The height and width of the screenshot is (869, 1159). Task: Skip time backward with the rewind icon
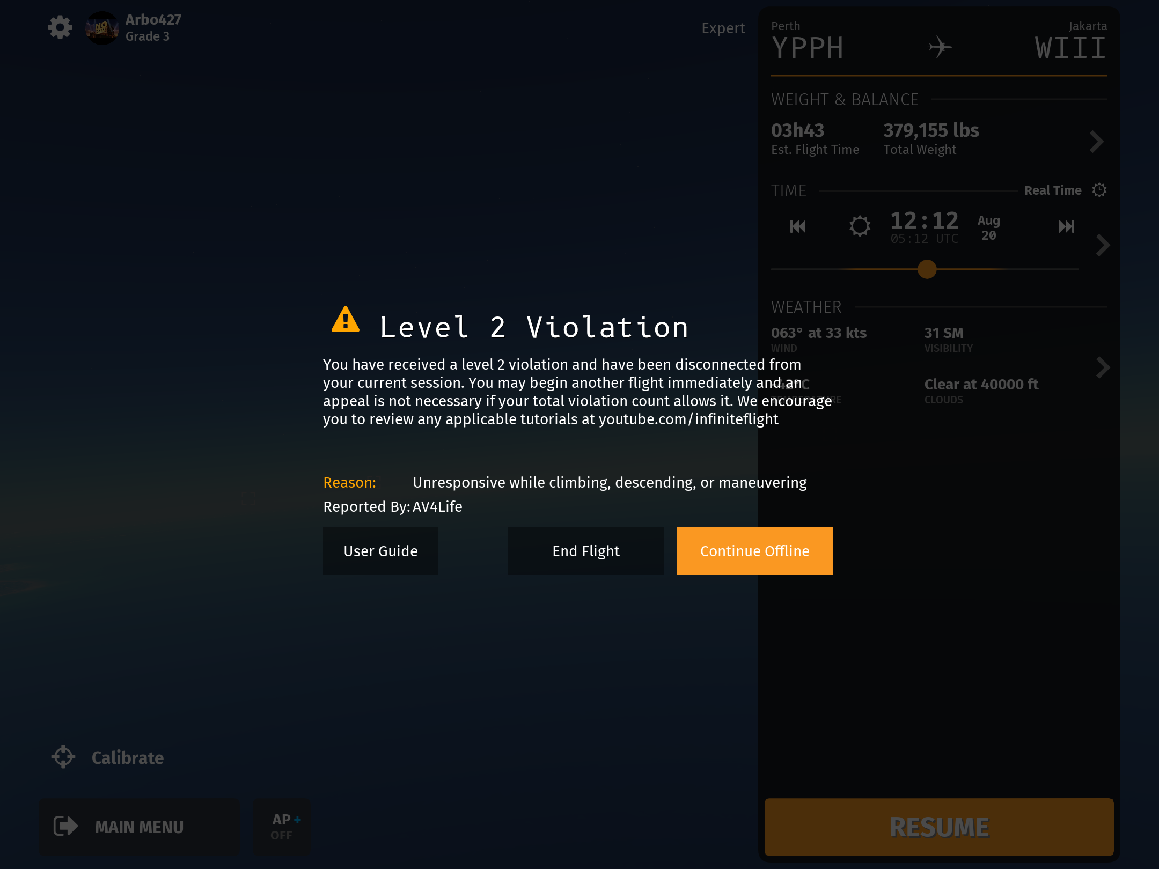click(x=798, y=226)
